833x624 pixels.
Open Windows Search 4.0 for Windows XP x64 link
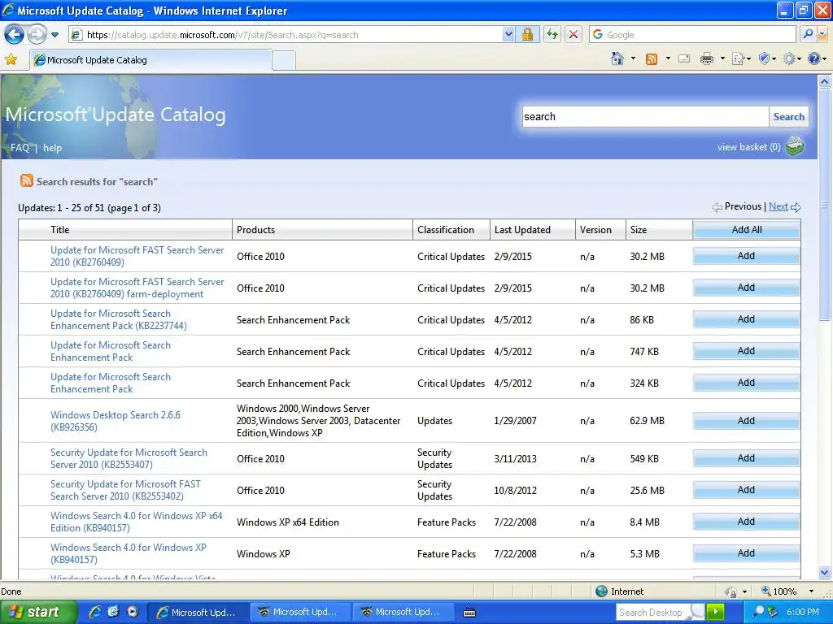137,522
